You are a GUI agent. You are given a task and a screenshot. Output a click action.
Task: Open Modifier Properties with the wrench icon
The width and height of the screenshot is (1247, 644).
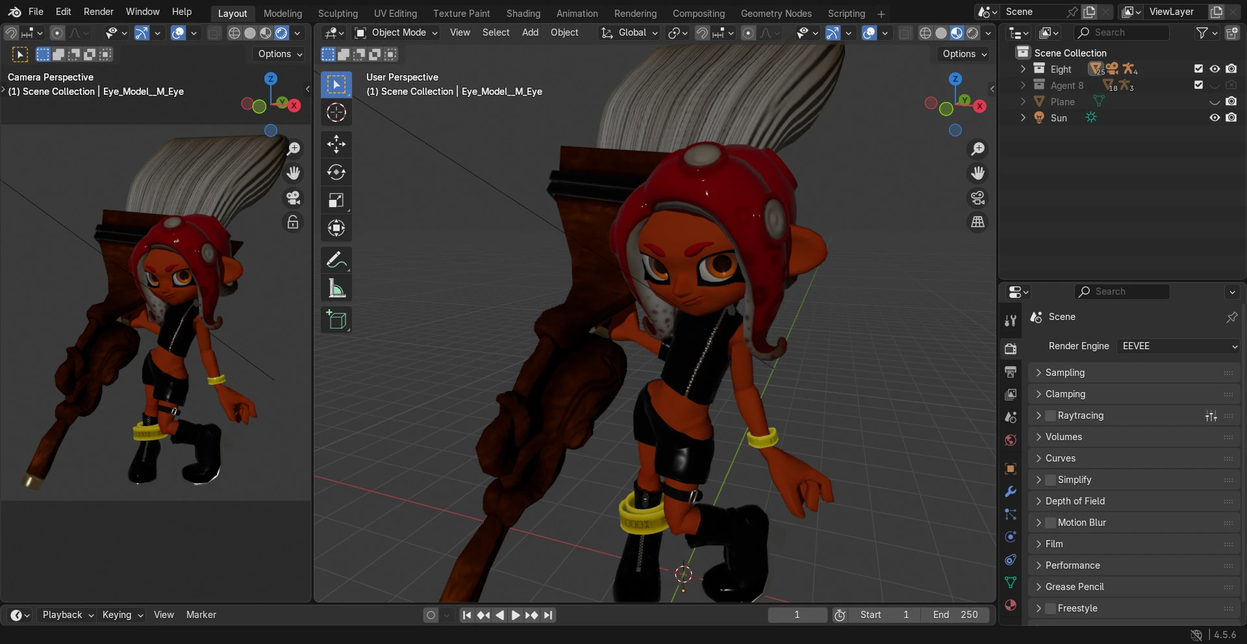point(1010,492)
